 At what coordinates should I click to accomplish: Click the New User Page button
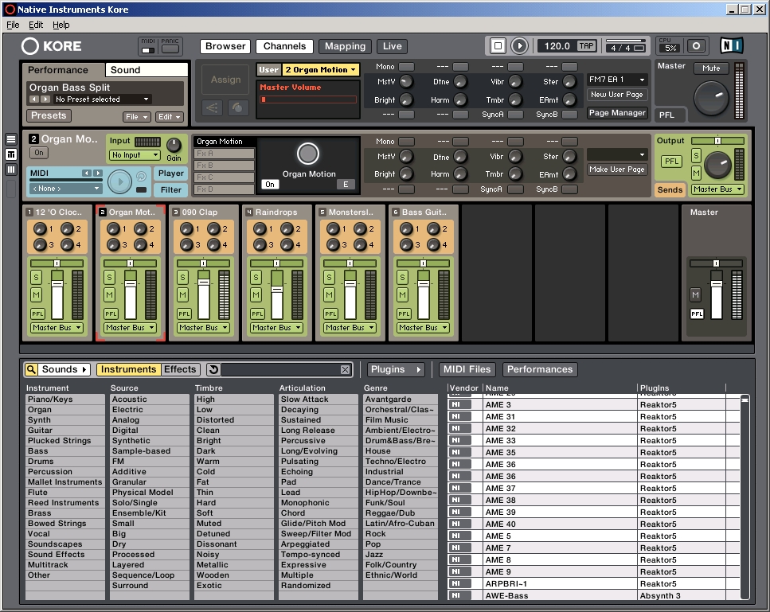click(x=617, y=94)
